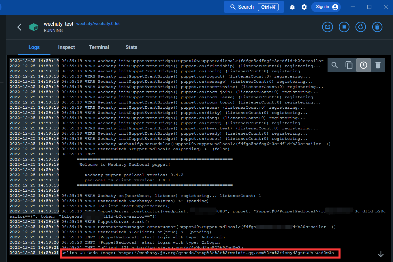Viewport: 393px width, 262px height.
Task: Go back with the left chevron arrow
Action: click(19, 27)
